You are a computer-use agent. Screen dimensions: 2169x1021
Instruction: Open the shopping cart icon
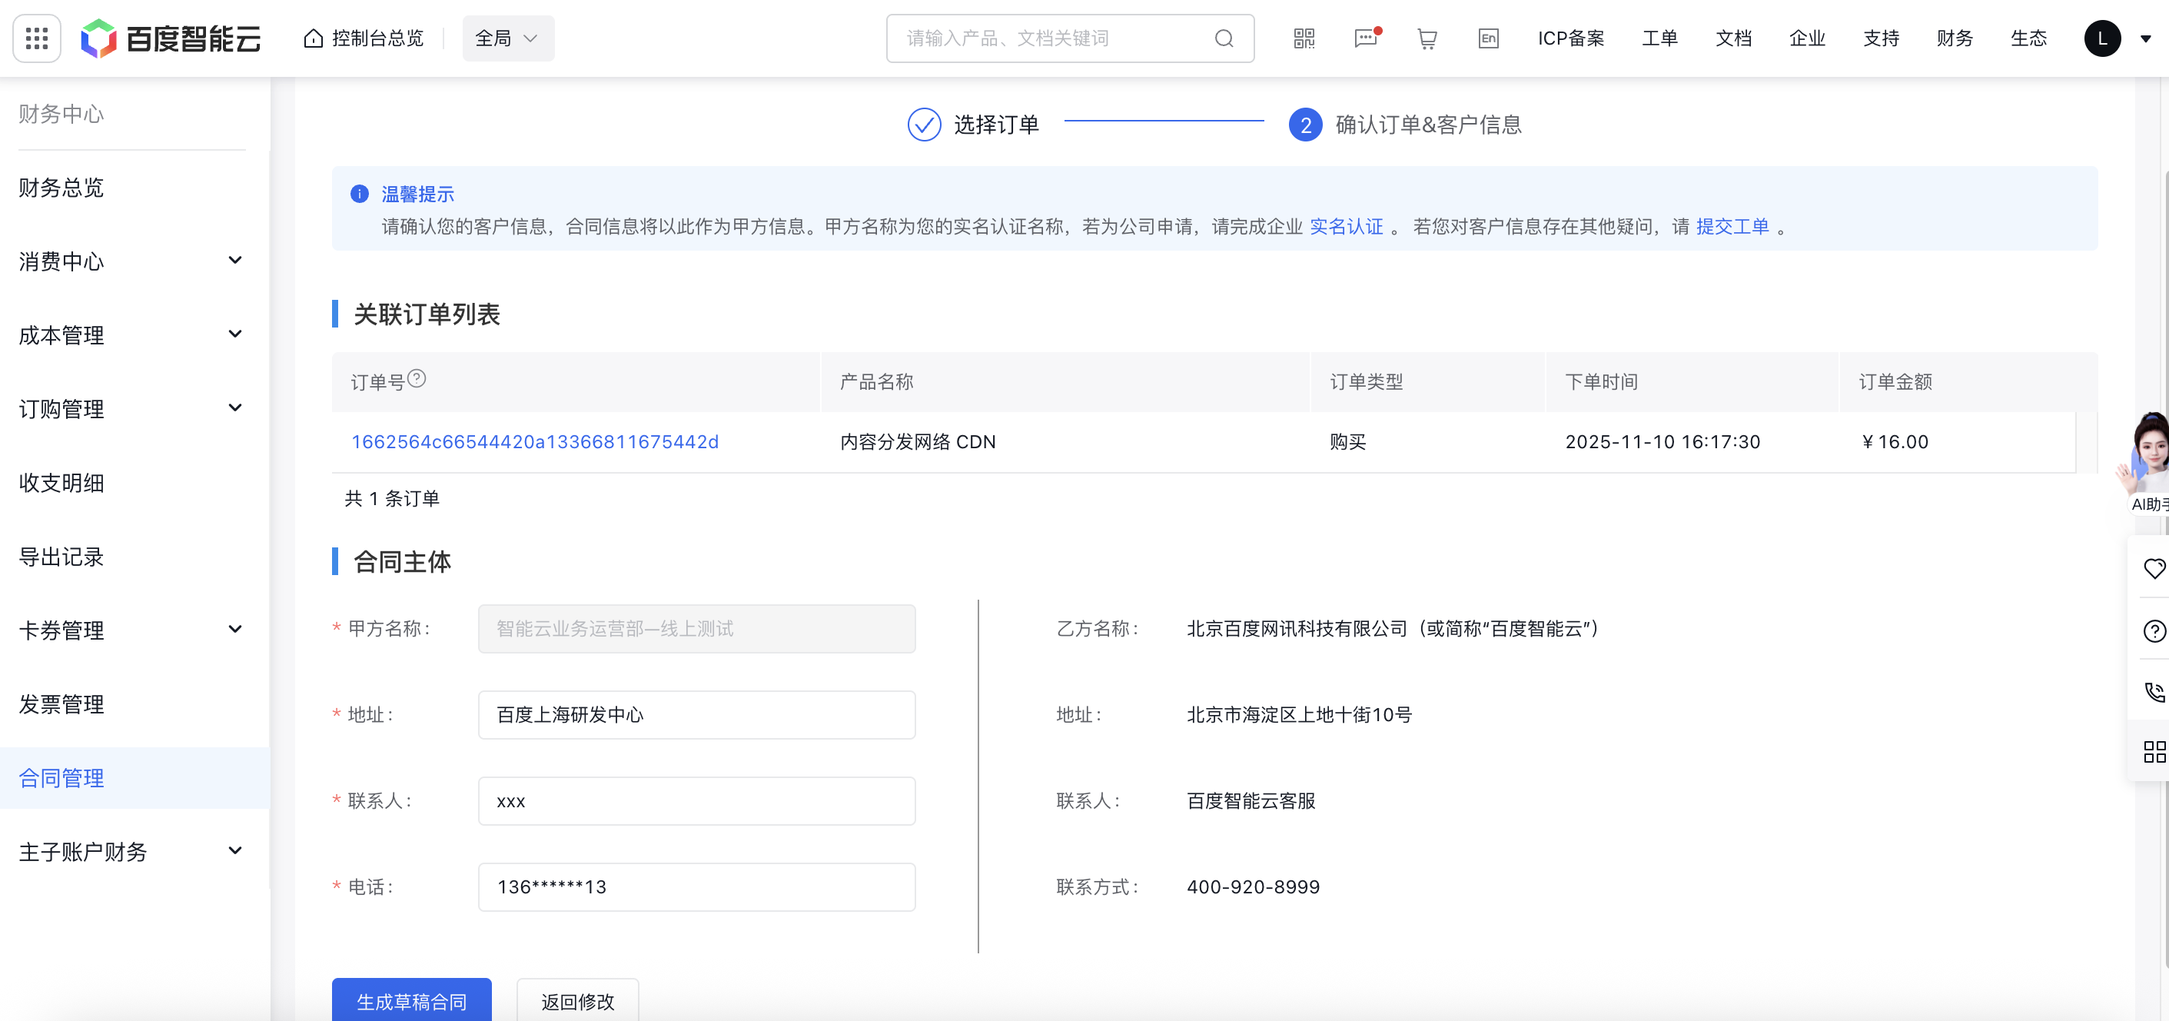pyautogui.click(x=1427, y=38)
